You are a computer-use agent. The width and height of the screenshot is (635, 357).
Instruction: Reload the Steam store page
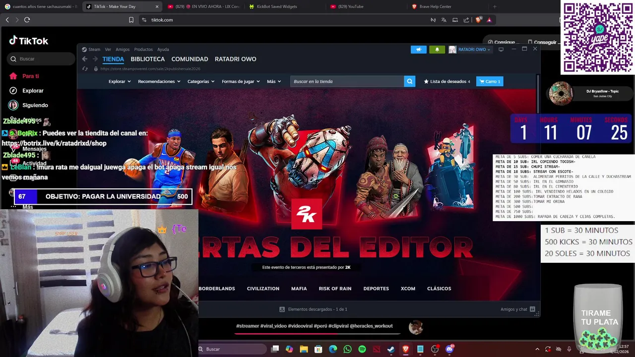click(85, 69)
